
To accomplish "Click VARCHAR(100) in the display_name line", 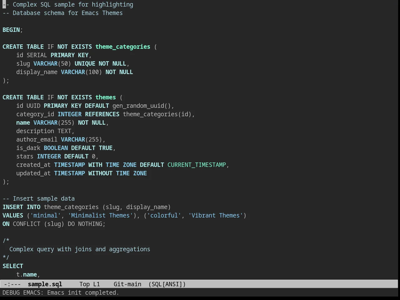I will tap(81, 72).
